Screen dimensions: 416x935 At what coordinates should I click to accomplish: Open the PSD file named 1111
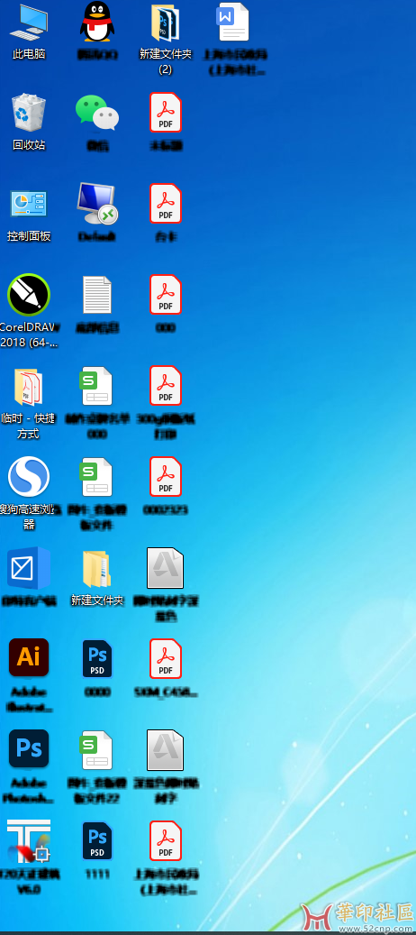pyautogui.click(x=97, y=841)
